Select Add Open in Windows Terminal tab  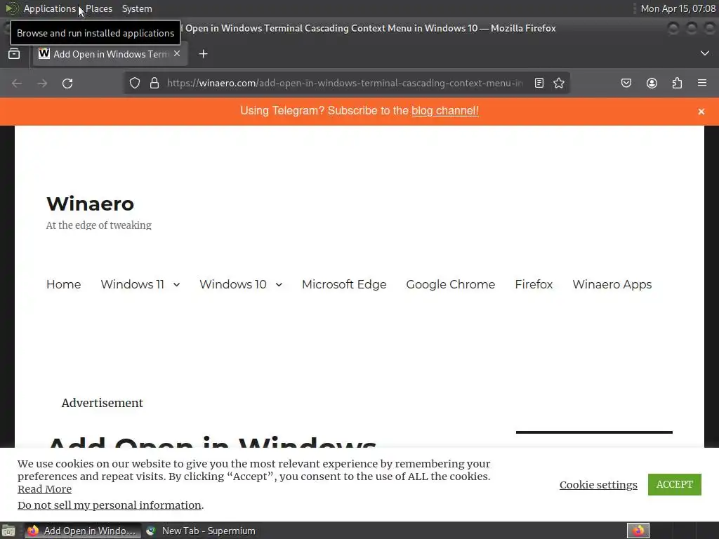pos(110,54)
